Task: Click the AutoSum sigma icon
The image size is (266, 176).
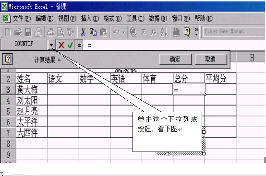Action: coord(144,32)
